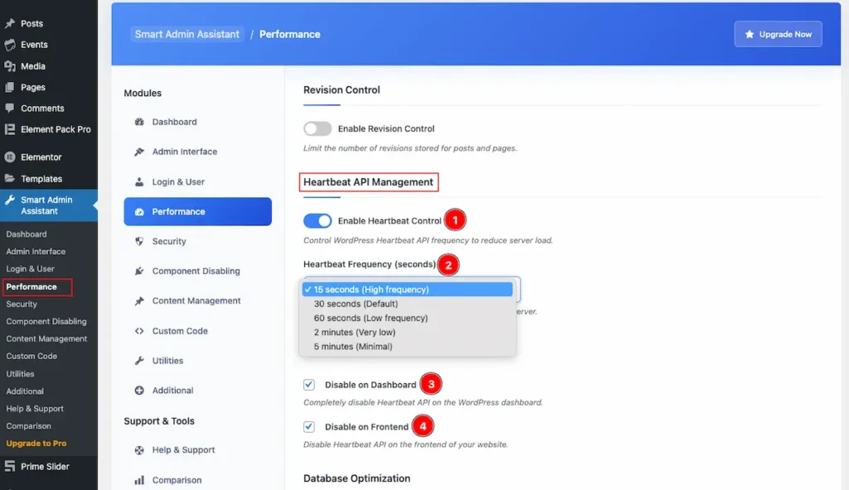Open Custom Code in WordPress submenu

pos(32,357)
